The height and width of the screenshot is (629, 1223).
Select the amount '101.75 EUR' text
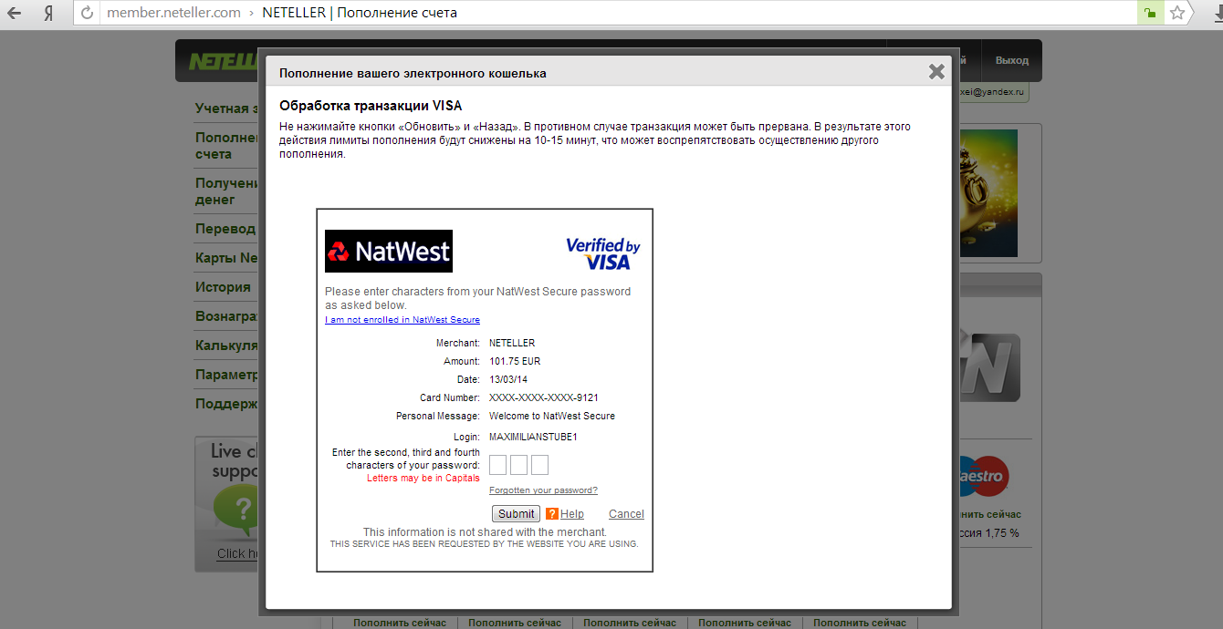[x=515, y=361]
